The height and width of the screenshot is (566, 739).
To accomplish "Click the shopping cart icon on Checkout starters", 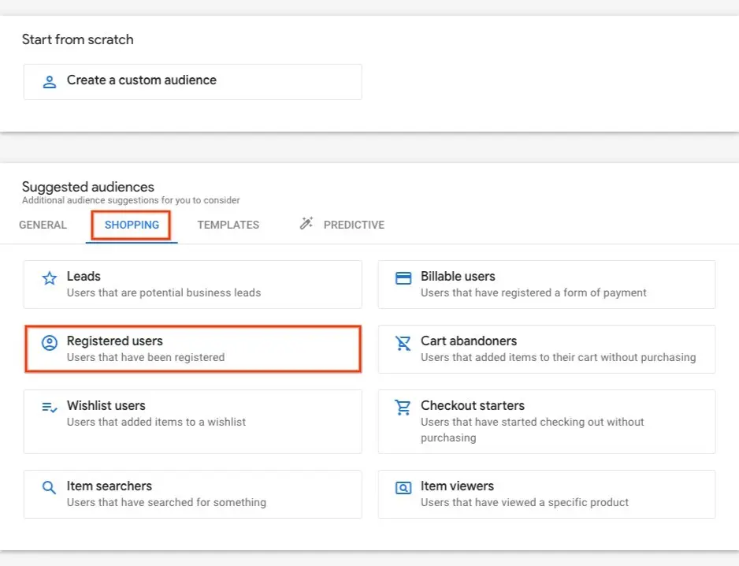I will coord(403,407).
